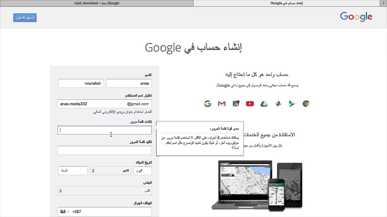
Task: Click the Google Maps icon
Action: point(236,104)
